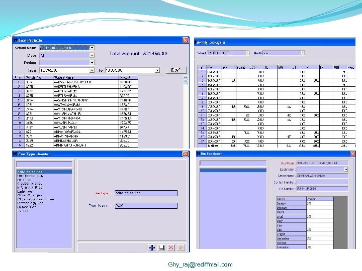Click the Student Name column header
Viewport: 362px width, 271px height.
(86, 77)
